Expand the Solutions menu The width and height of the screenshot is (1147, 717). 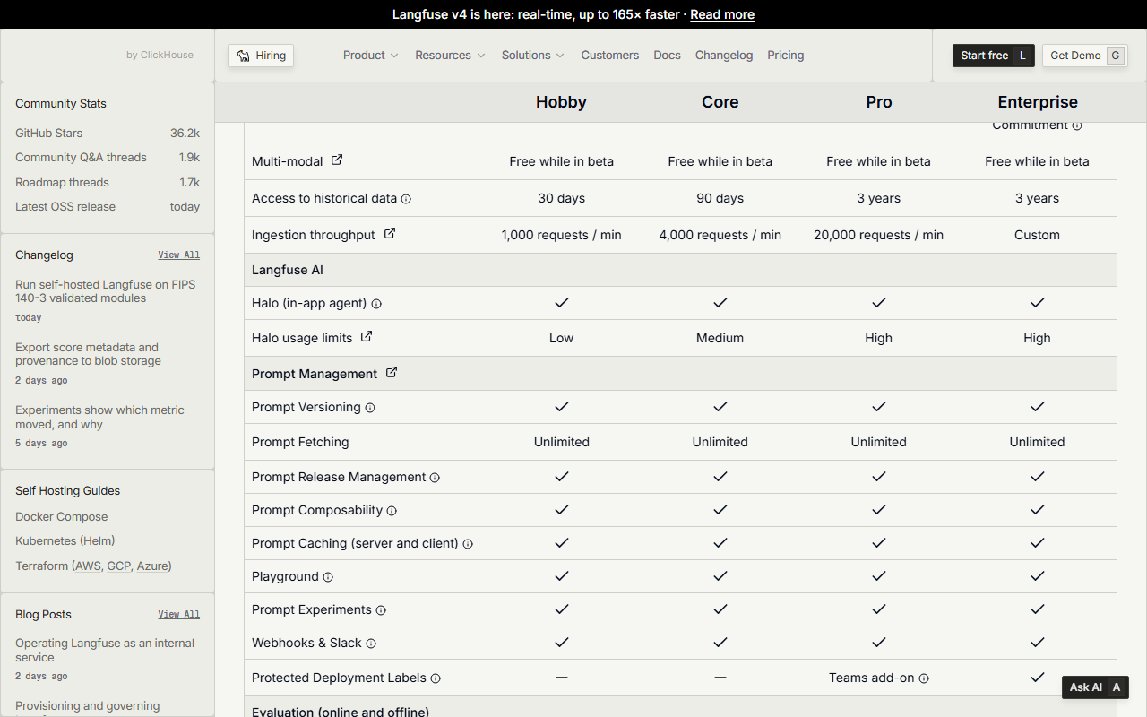[x=533, y=56]
